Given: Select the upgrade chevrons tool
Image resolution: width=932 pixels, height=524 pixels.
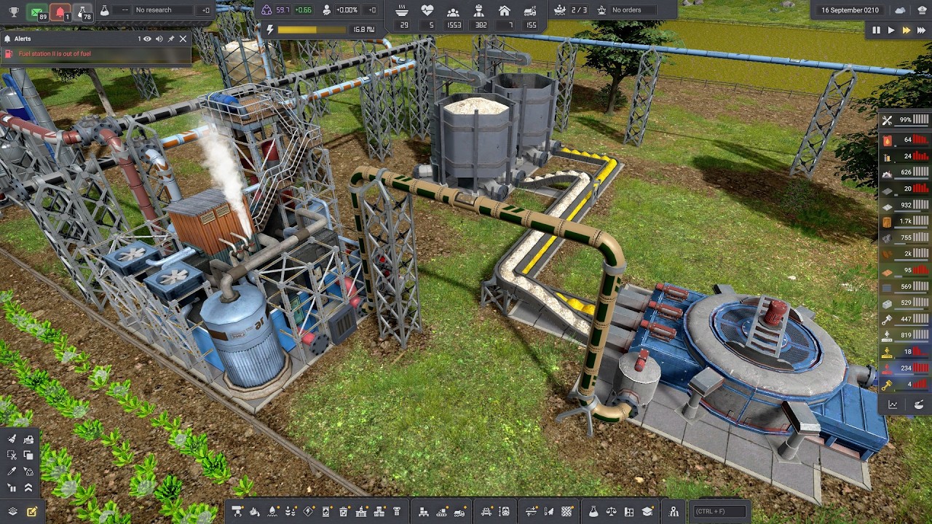Looking at the screenshot, I should [x=28, y=488].
